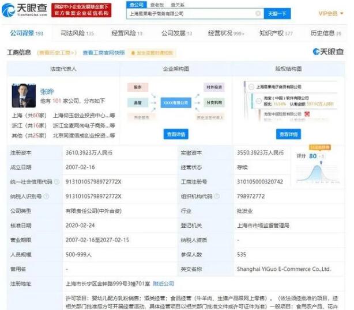Clear the search field with the X icon
The height and width of the screenshot is (310, 354).
pos(258,14)
